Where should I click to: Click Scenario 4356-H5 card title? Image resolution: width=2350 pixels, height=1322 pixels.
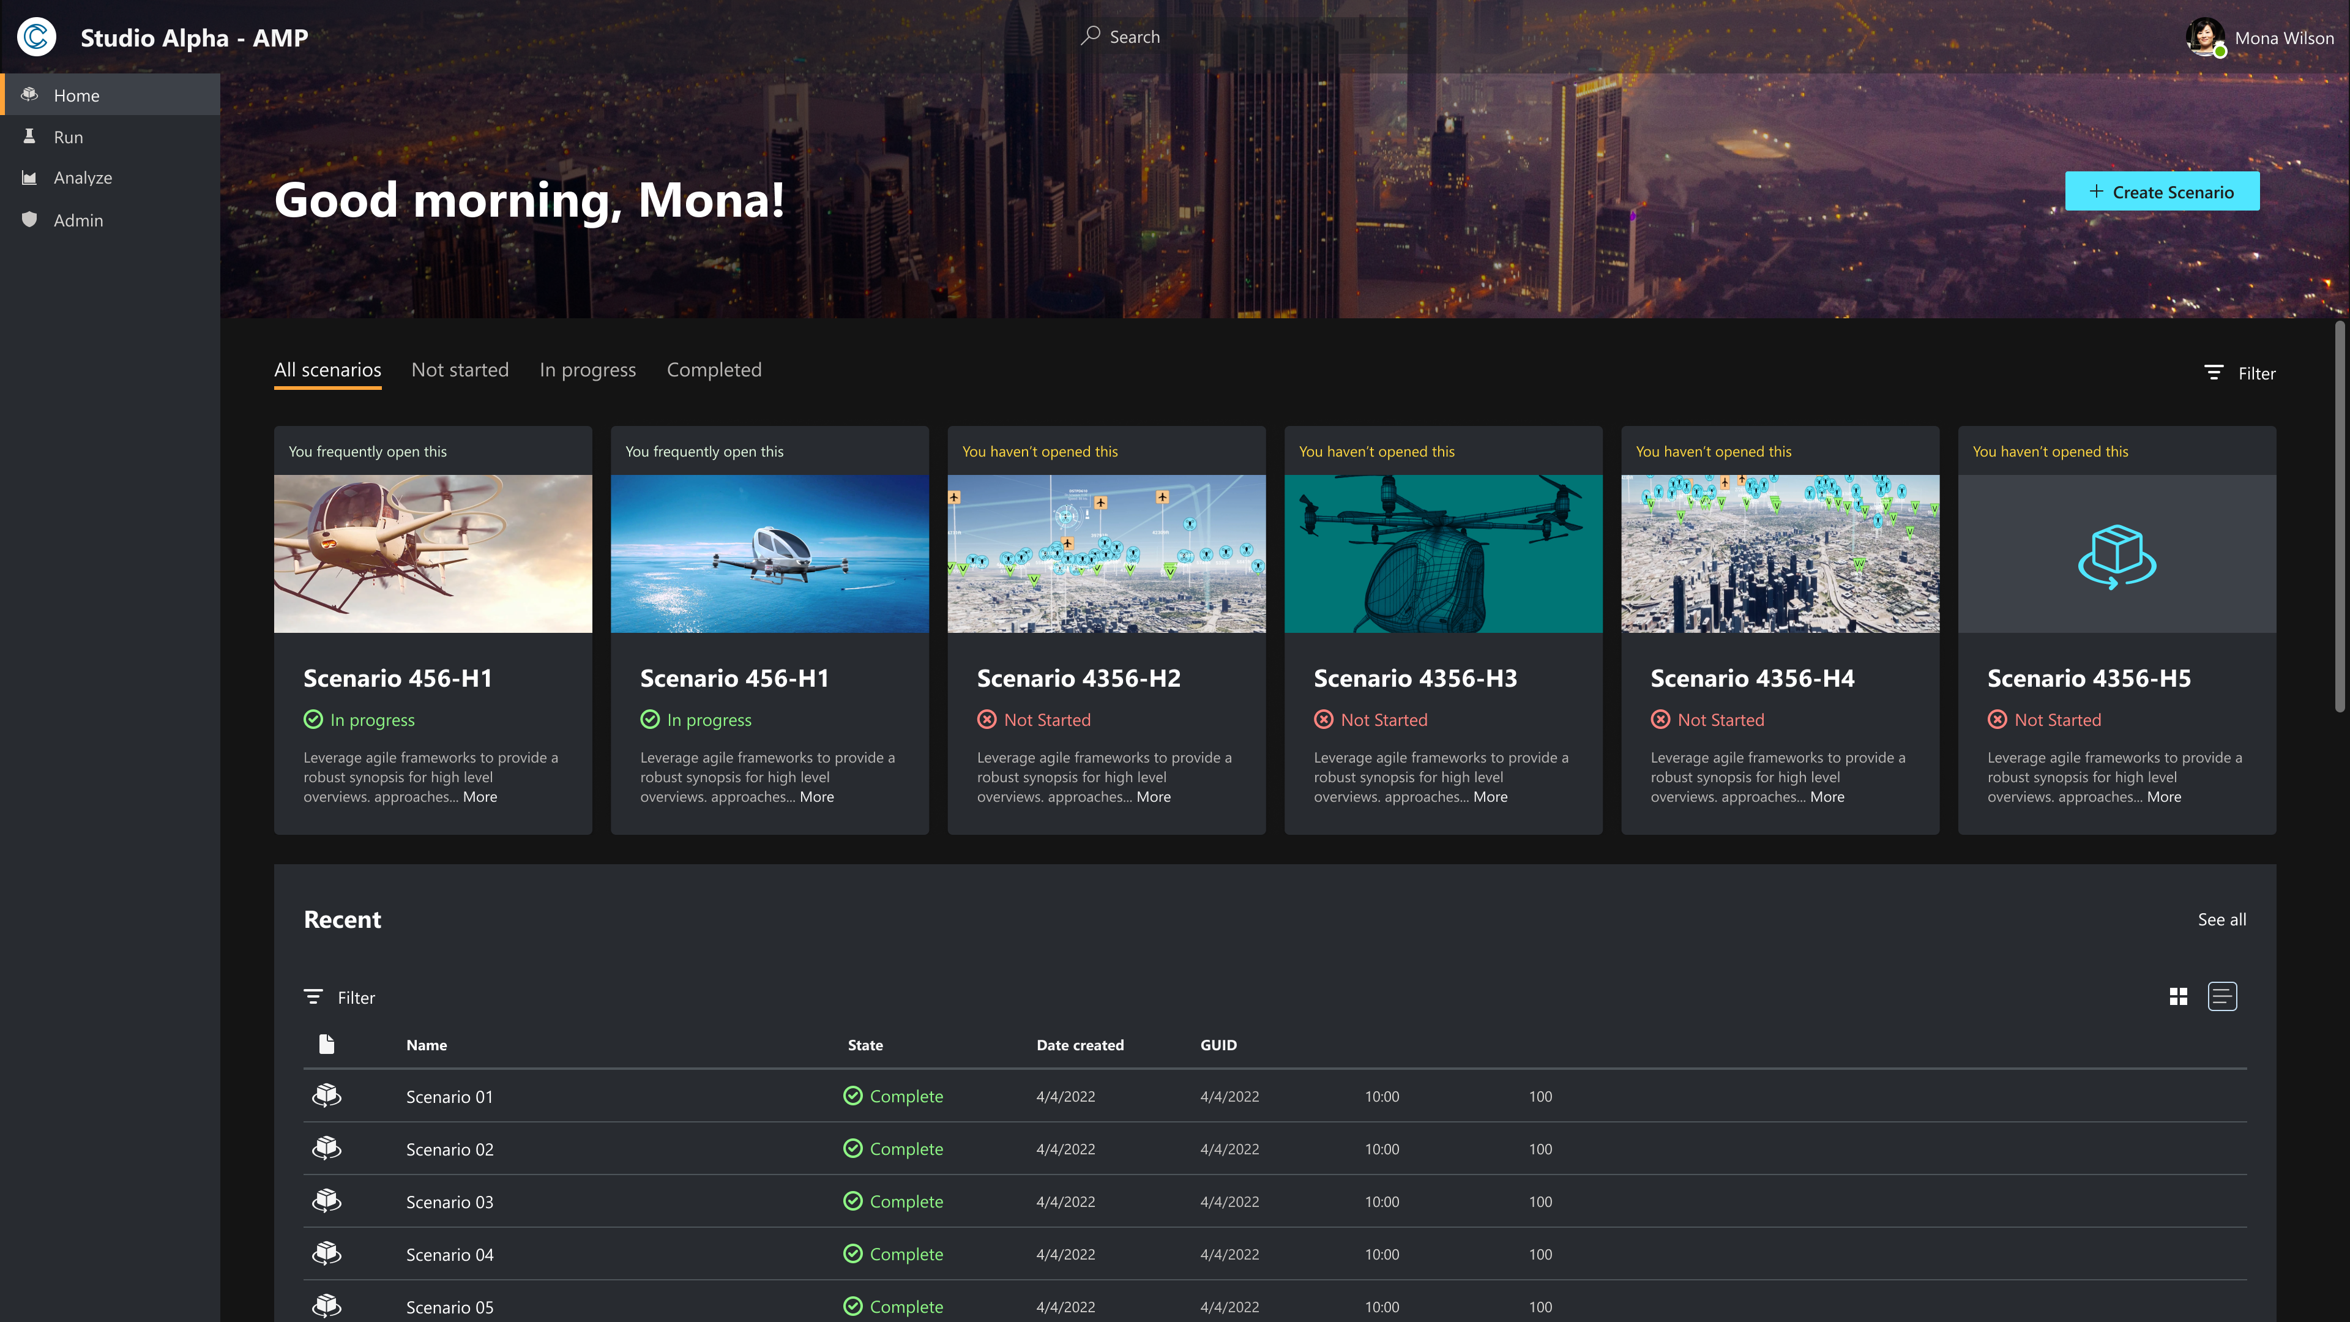point(2089,678)
